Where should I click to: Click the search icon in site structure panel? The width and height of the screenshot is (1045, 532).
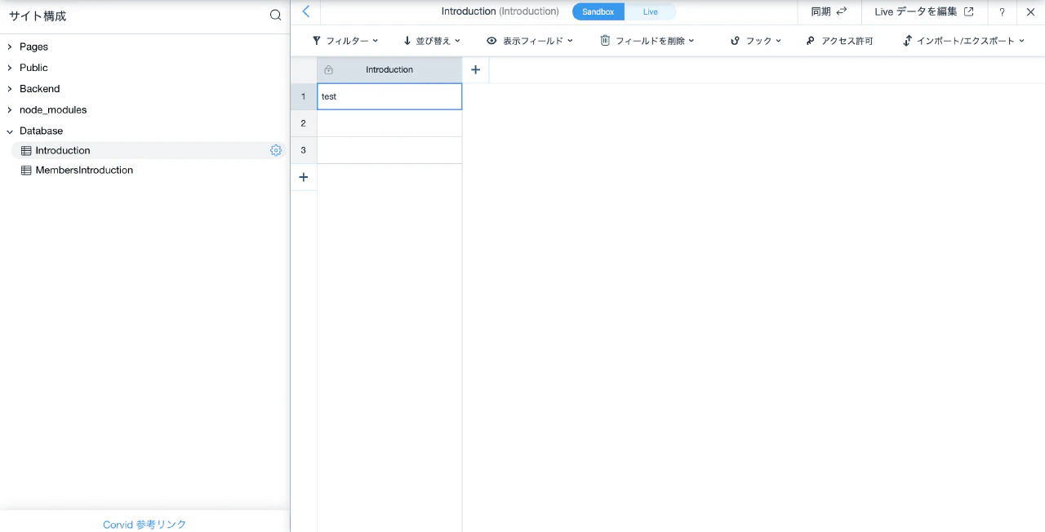click(276, 16)
